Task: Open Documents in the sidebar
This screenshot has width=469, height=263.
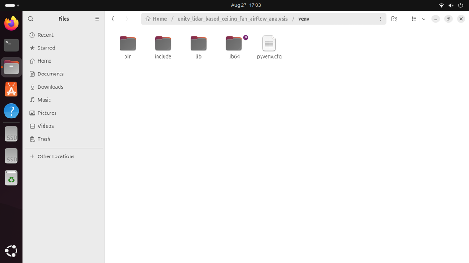Action: [x=64, y=74]
